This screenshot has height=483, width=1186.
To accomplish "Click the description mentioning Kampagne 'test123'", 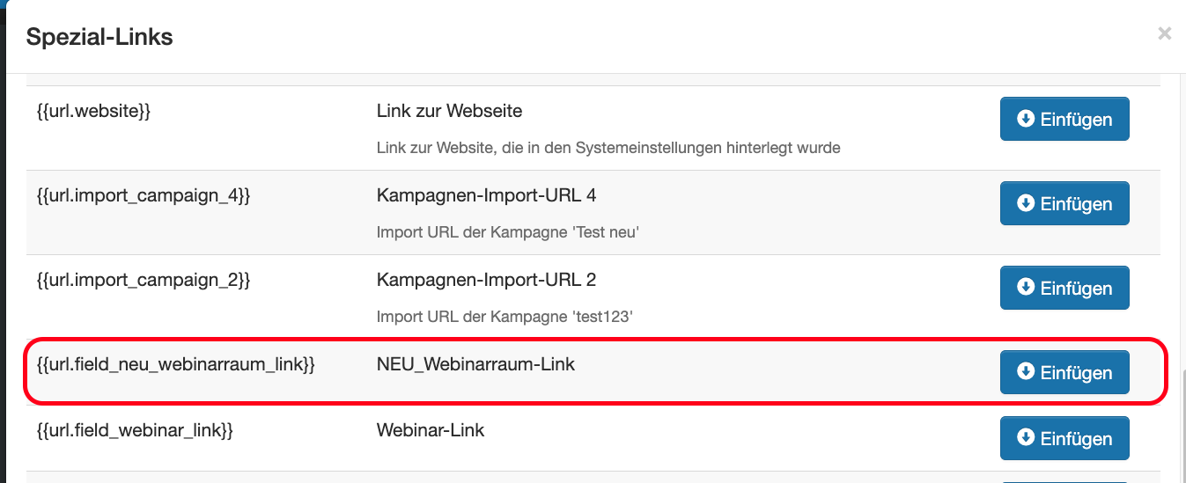I will 505,317.
